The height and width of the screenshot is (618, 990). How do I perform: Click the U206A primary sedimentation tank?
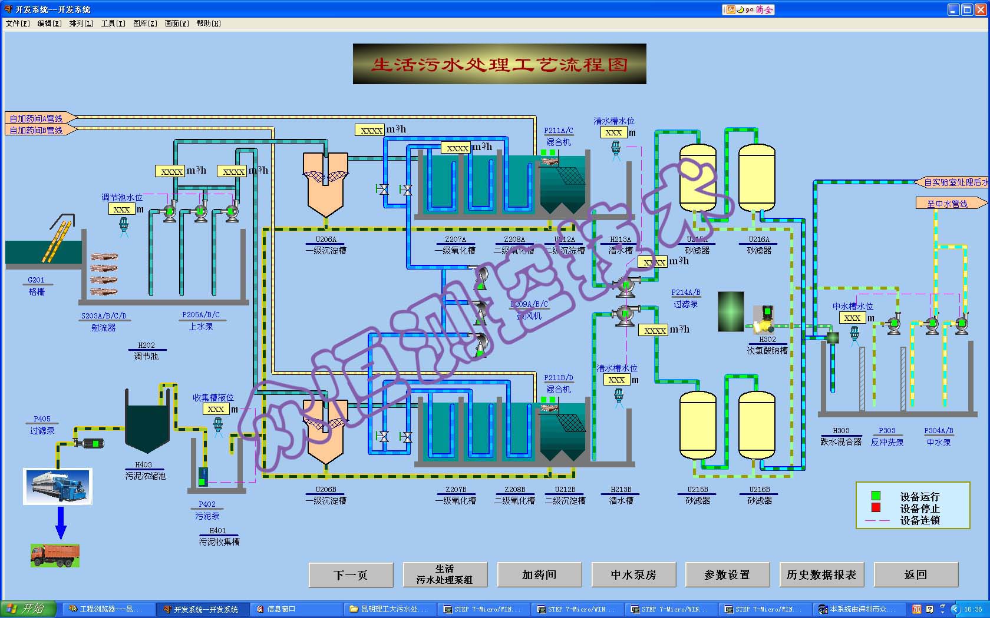(325, 184)
